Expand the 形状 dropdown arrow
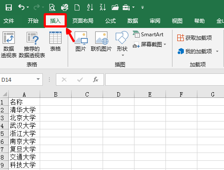This screenshot has width=224, height=170. coord(123,55)
